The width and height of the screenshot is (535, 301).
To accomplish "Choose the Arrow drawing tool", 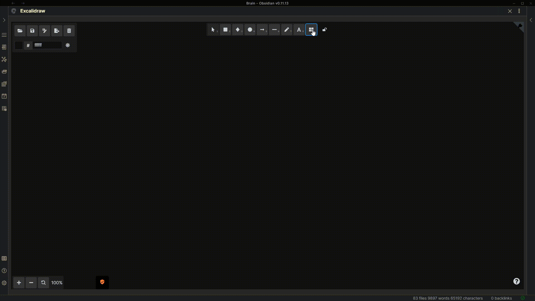I will click(262, 30).
